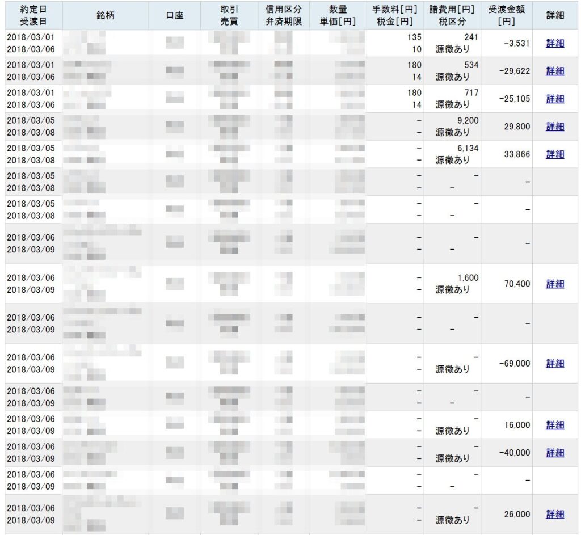The height and width of the screenshot is (535, 581).
Task: Select the 諸費用[円] 税区分 column header
Action: [452, 15]
